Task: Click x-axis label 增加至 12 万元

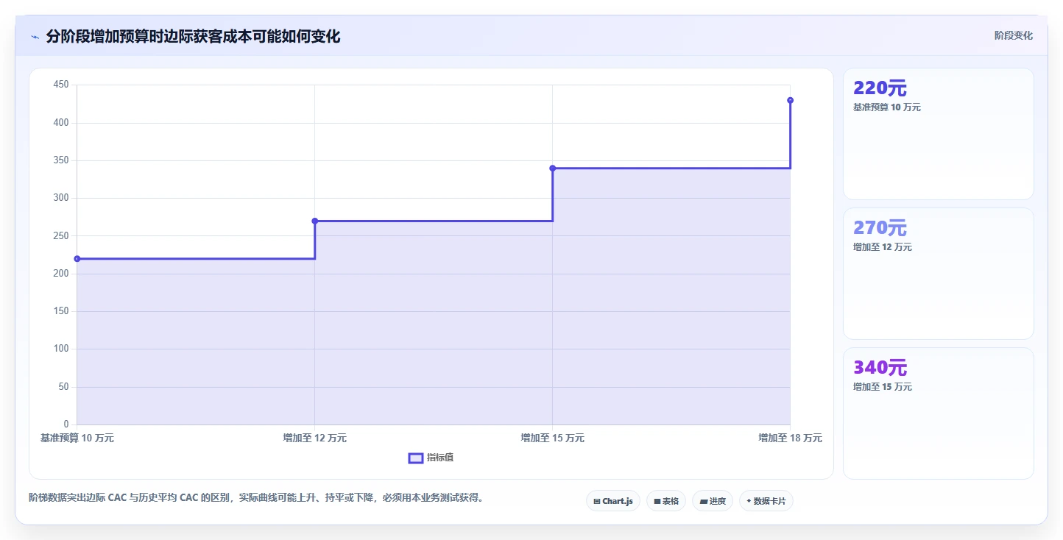Action: pyautogui.click(x=315, y=438)
